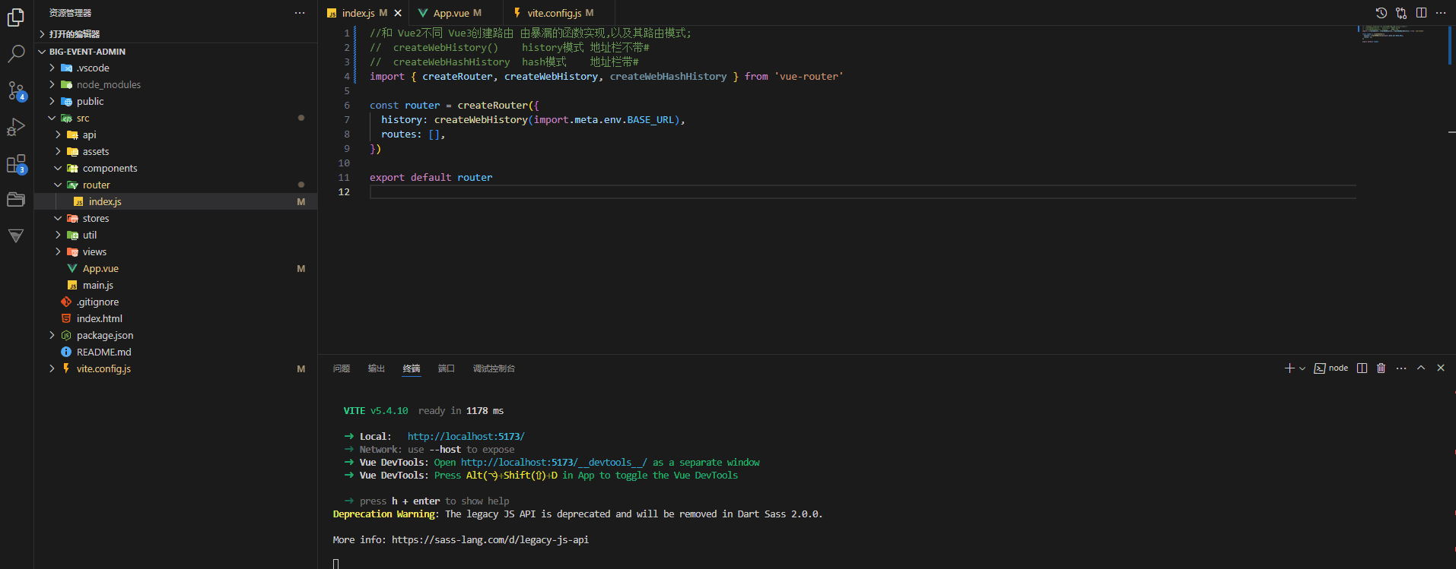Image resolution: width=1456 pixels, height=569 pixels.
Task: Open the .gitignore file
Action: coord(176,302)
